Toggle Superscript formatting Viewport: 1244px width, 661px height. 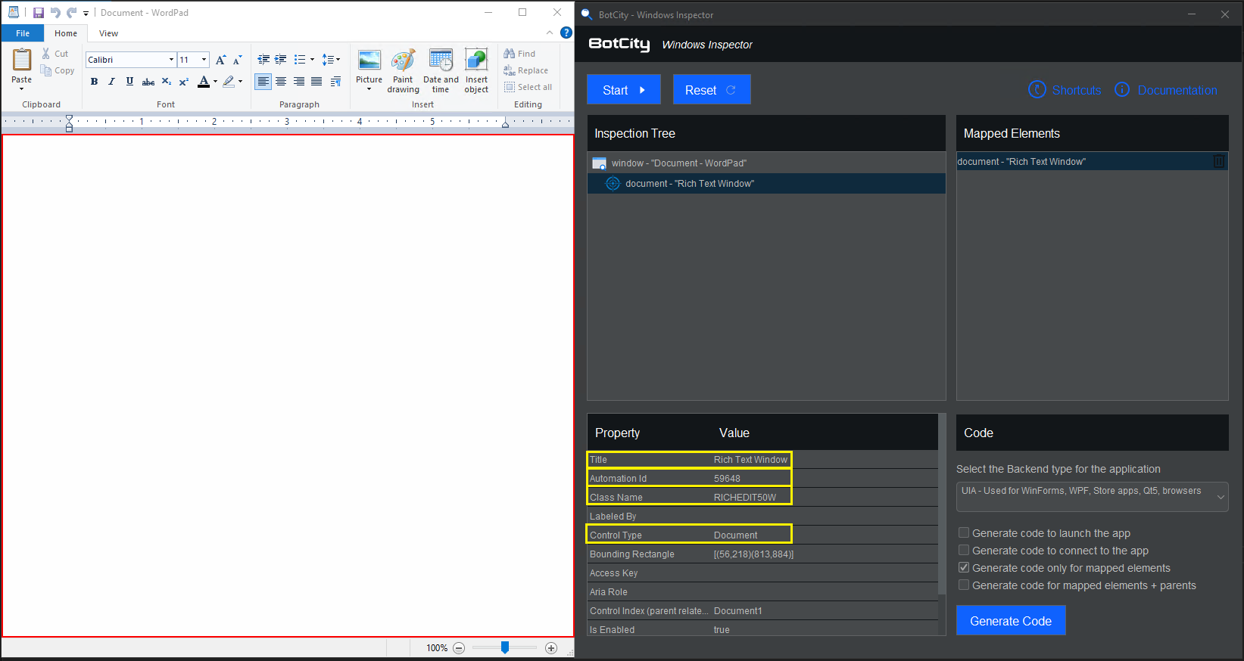(184, 82)
